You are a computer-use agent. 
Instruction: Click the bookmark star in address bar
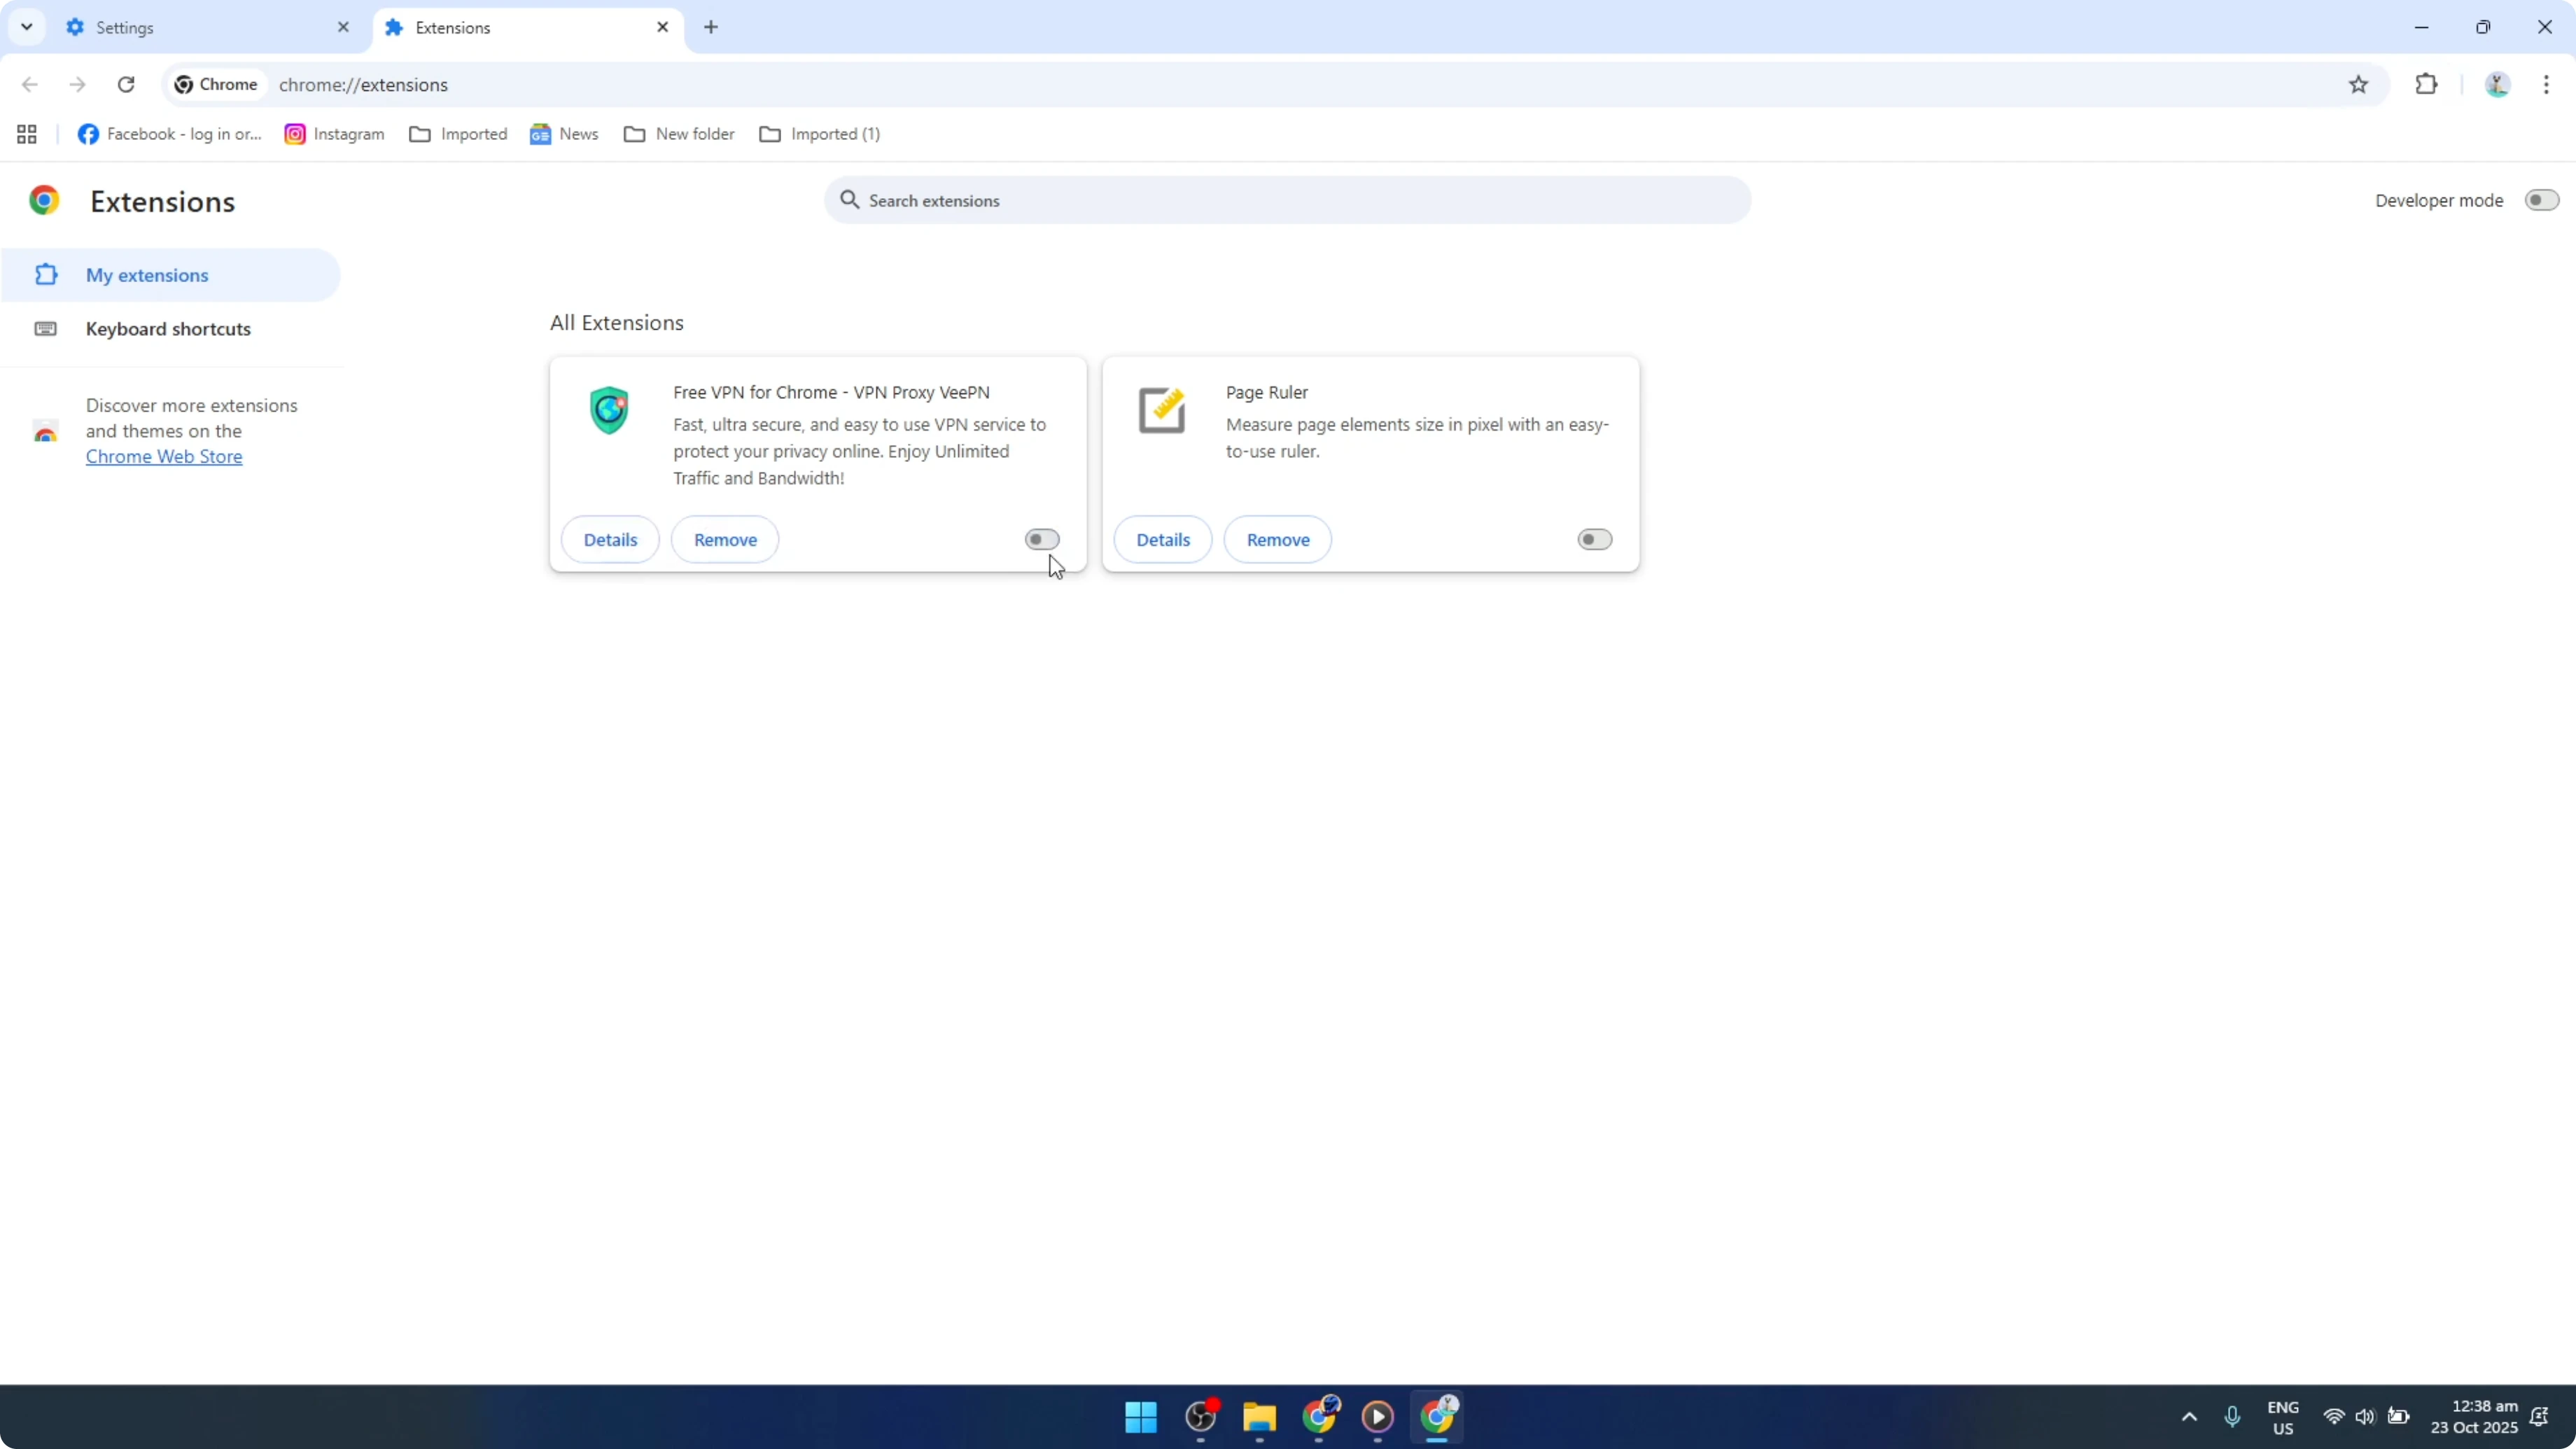pos(2358,84)
